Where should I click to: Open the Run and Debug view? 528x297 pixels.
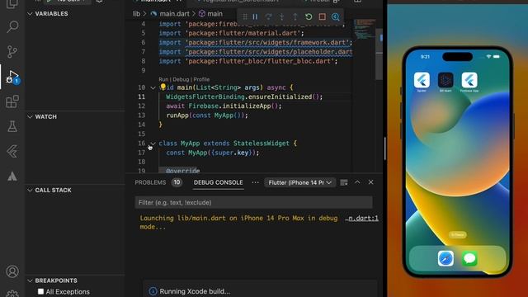(12, 77)
